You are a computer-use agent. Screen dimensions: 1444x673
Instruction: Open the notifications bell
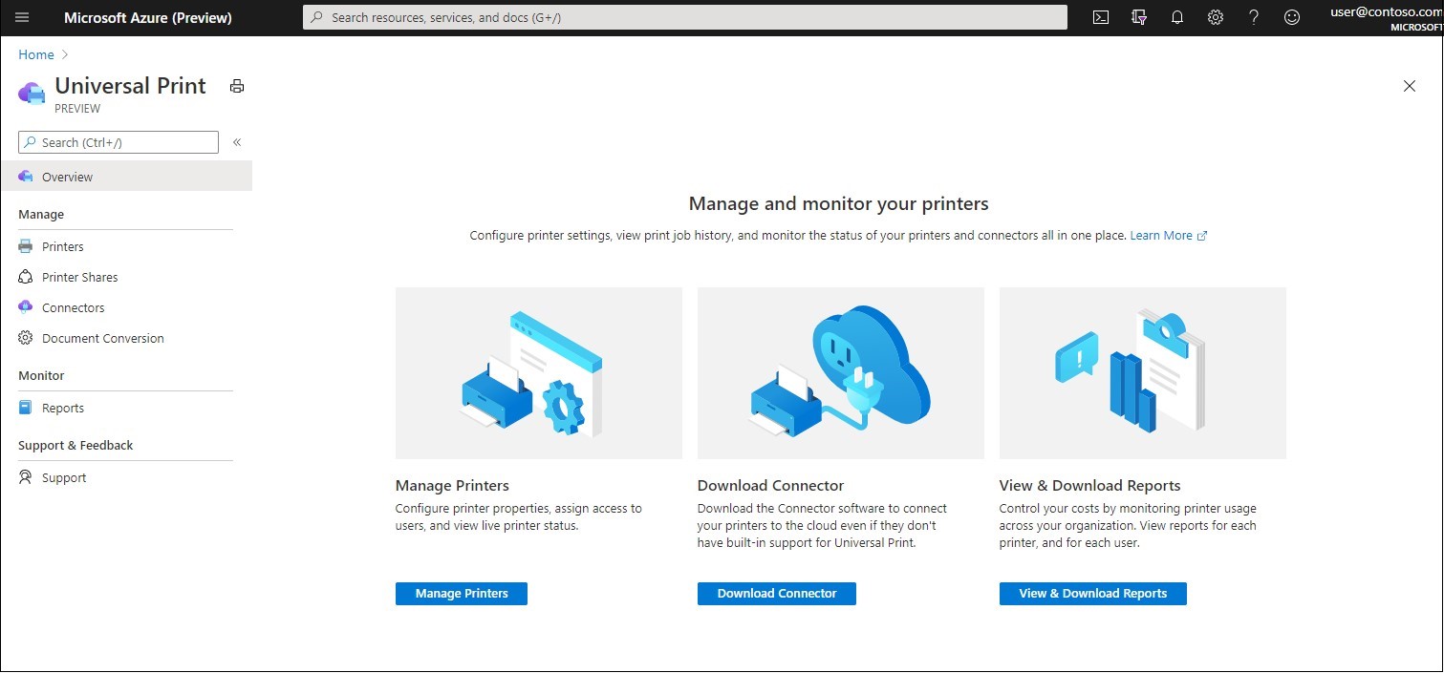[x=1177, y=17]
